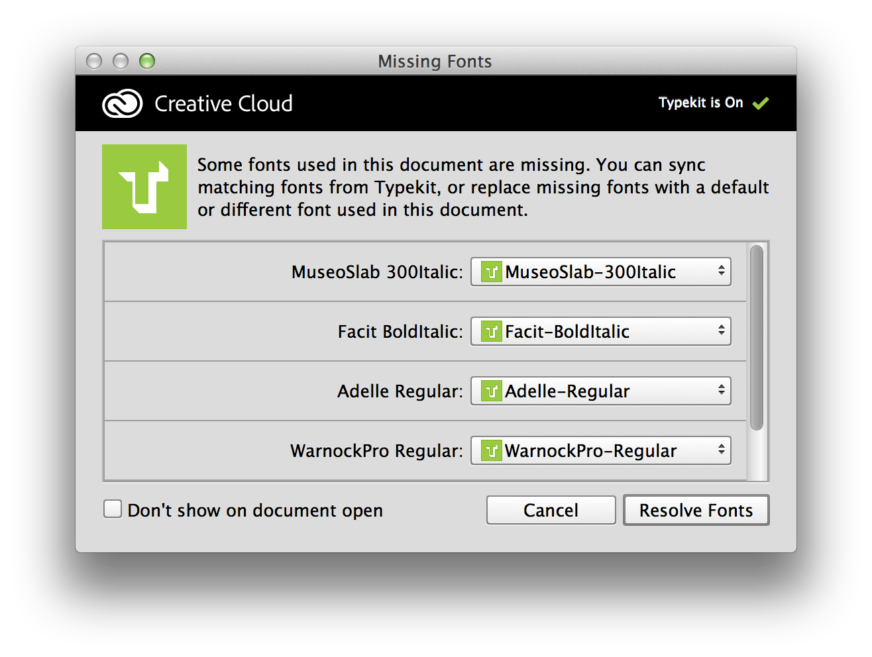The image size is (872, 657).
Task: Click the green zoom window button
Action: [x=147, y=61]
